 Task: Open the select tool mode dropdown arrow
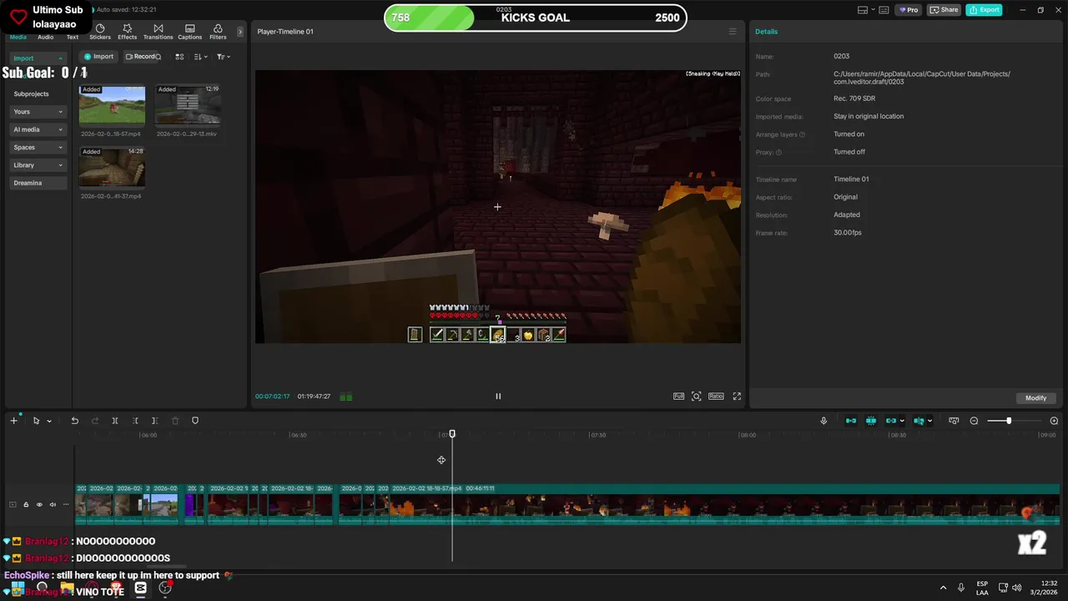pos(49,421)
